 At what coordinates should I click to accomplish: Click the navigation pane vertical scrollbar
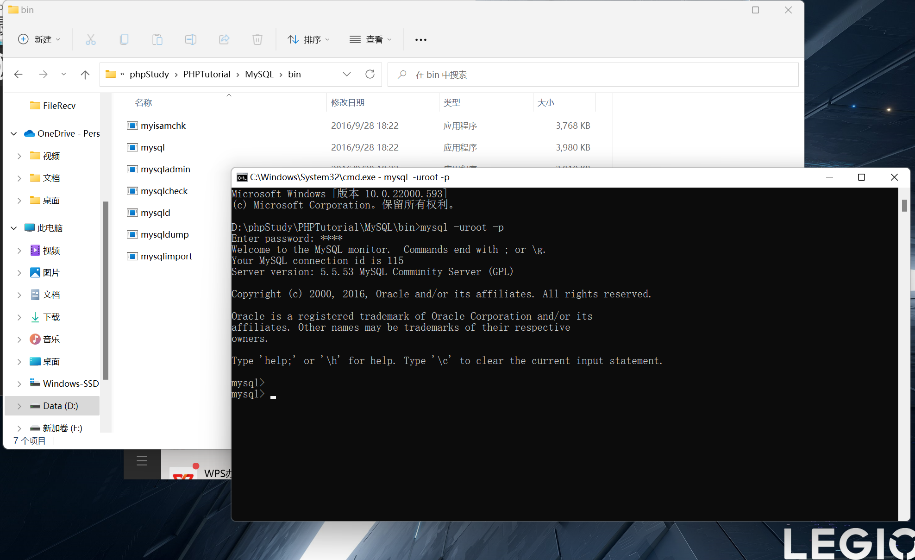click(x=106, y=290)
